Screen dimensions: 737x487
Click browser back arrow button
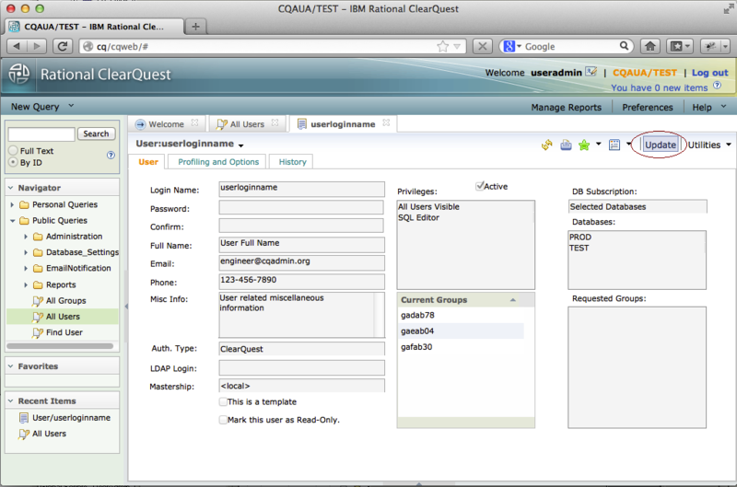[17, 46]
